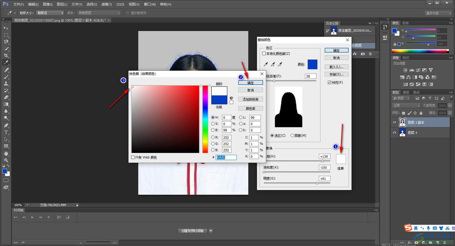
Task: Select the Pen tool
Action: [6, 125]
